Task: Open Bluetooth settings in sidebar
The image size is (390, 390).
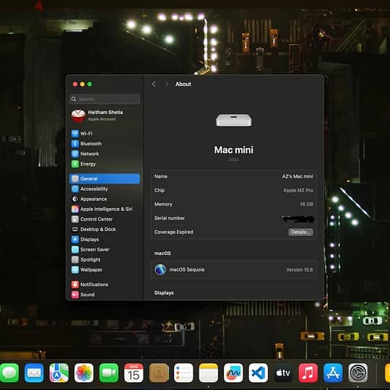Action: tap(105, 144)
